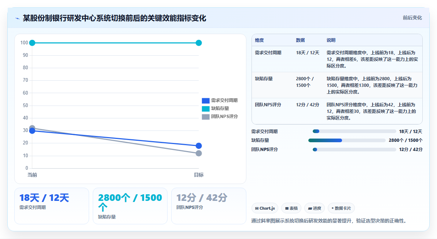Click 需求交付周期 table row label
437x239 pixels.
268,53
